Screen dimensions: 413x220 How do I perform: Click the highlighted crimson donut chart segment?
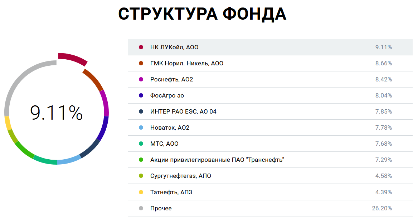(x=73, y=58)
